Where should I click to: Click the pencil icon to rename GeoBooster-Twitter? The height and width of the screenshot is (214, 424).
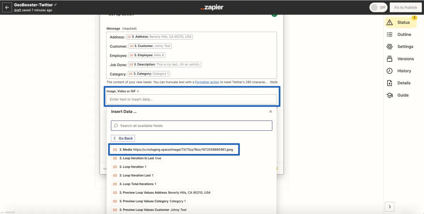(55, 5)
